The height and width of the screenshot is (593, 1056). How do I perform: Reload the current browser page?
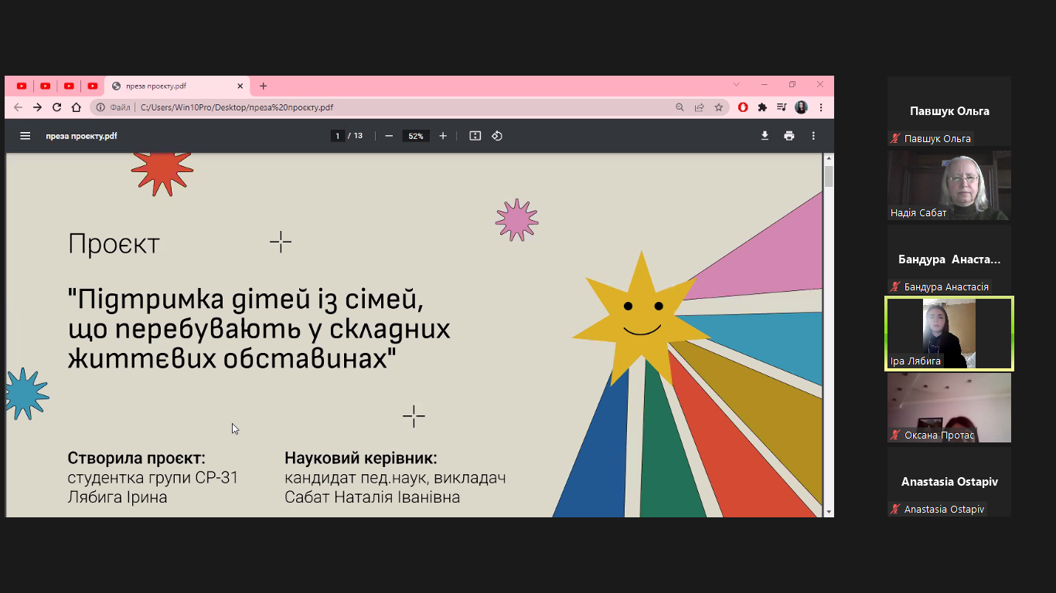(x=56, y=107)
